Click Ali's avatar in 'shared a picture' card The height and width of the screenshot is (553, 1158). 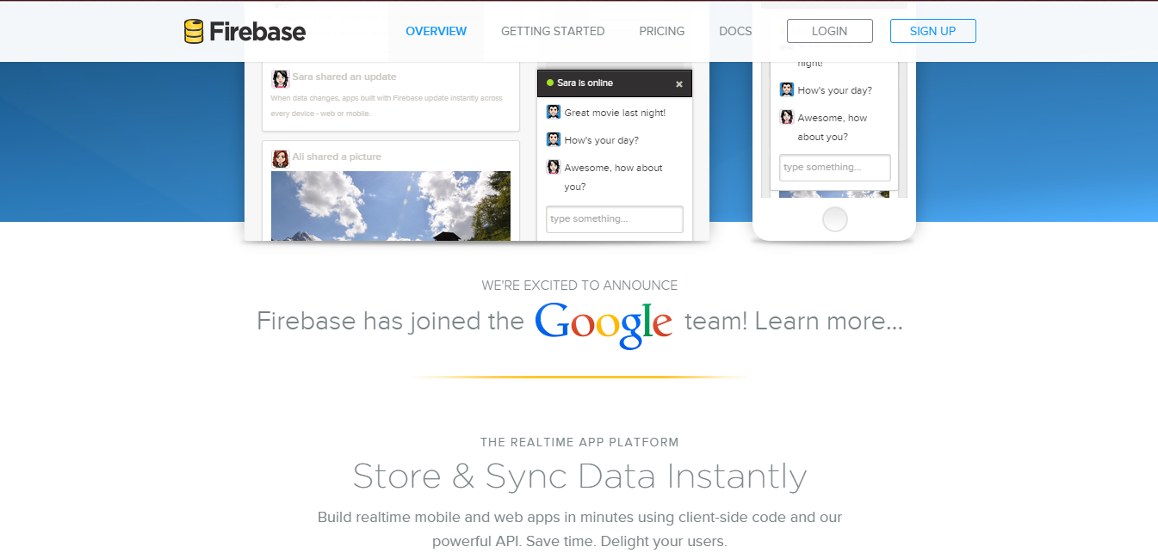(281, 158)
